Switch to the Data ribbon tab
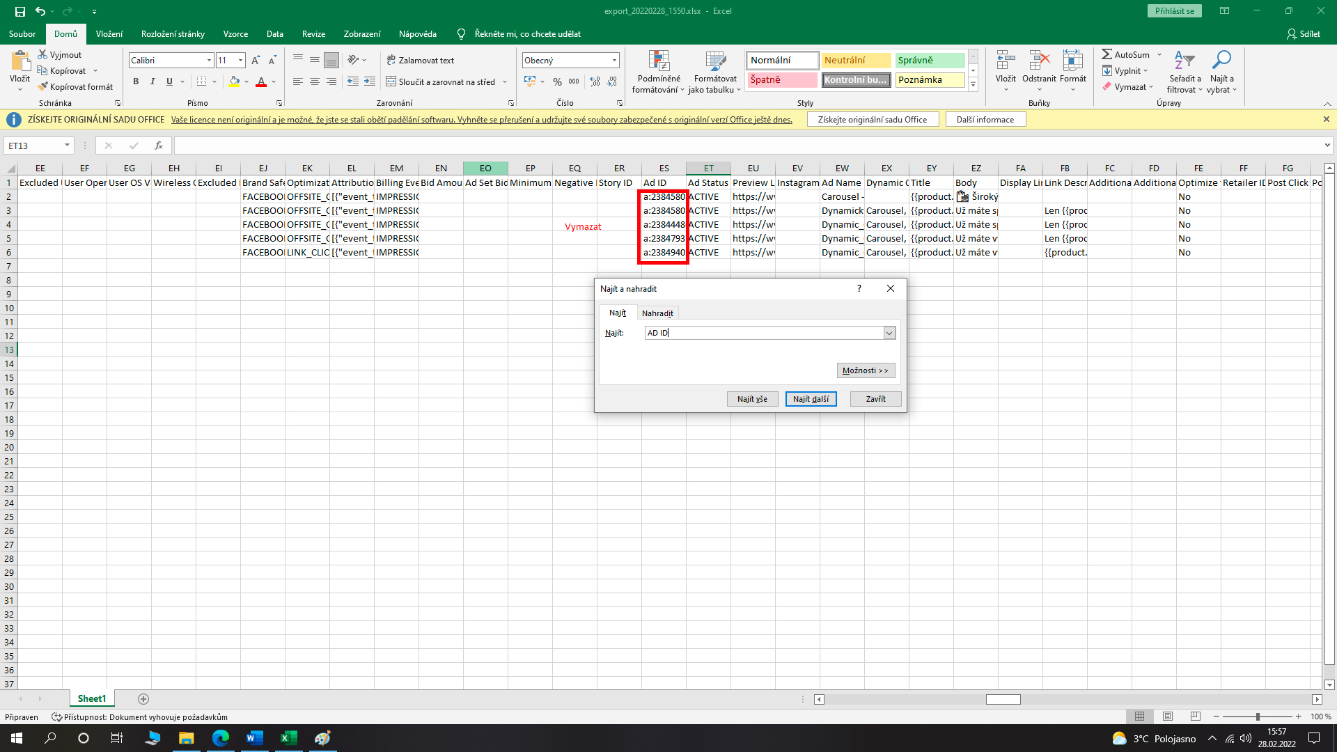 point(274,34)
